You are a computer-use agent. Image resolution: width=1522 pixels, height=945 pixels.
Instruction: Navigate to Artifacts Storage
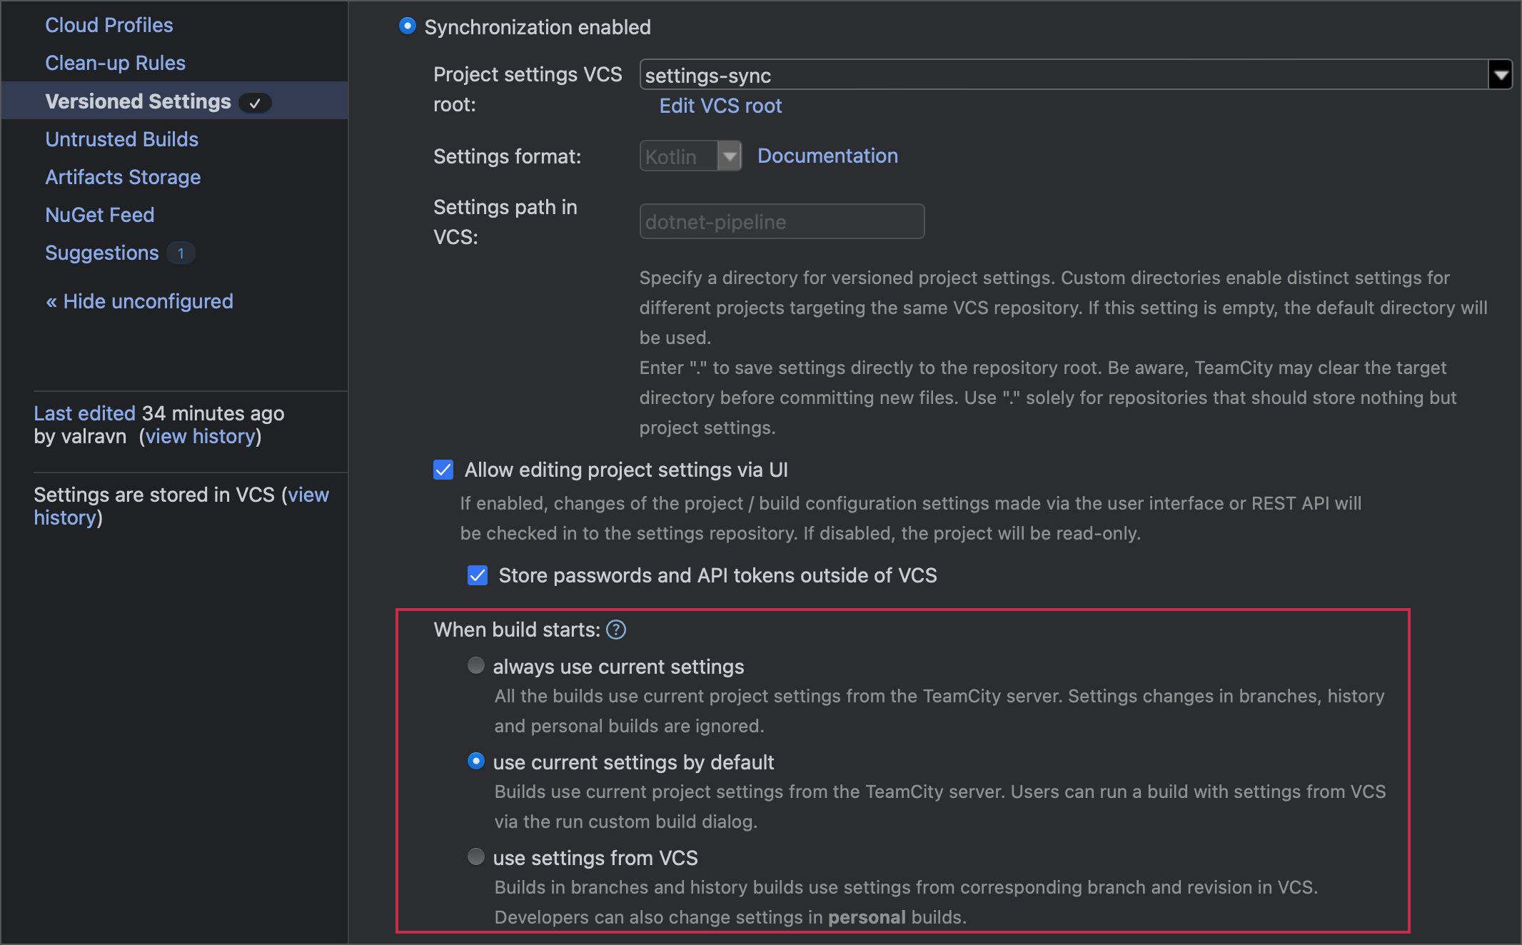(123, 177)
